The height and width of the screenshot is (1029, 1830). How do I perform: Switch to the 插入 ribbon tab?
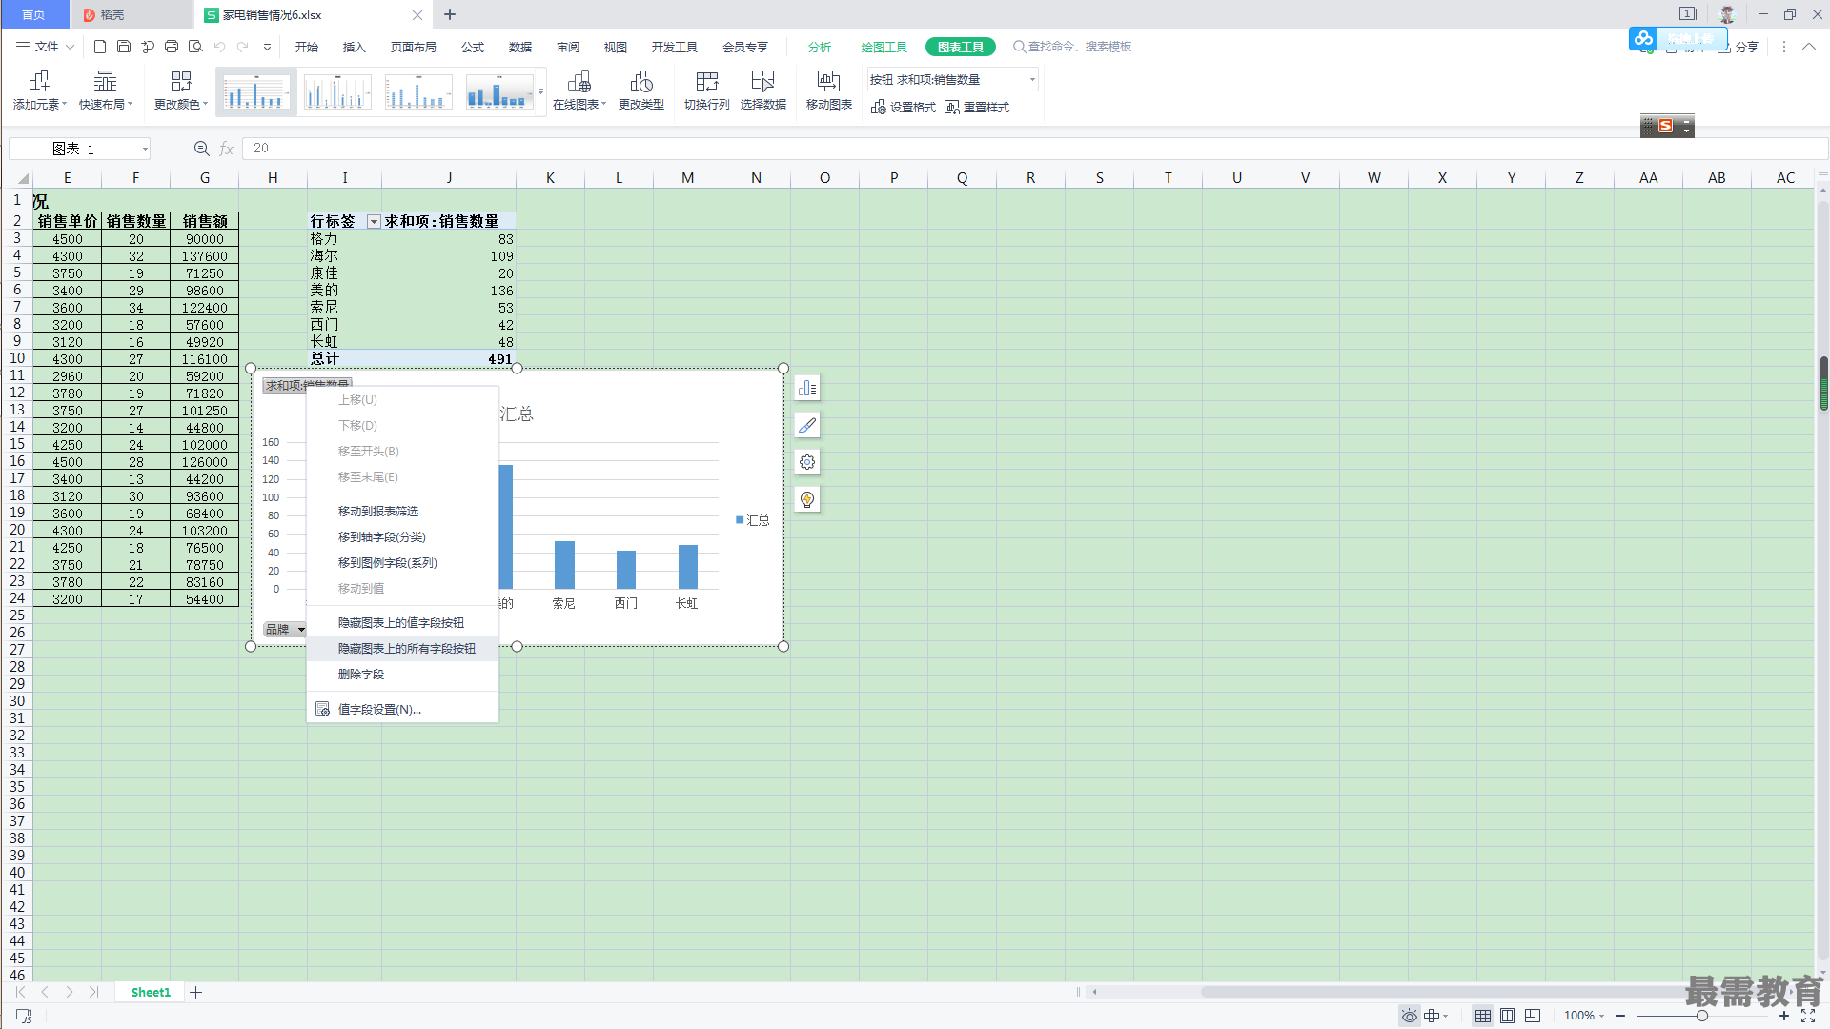355,48
